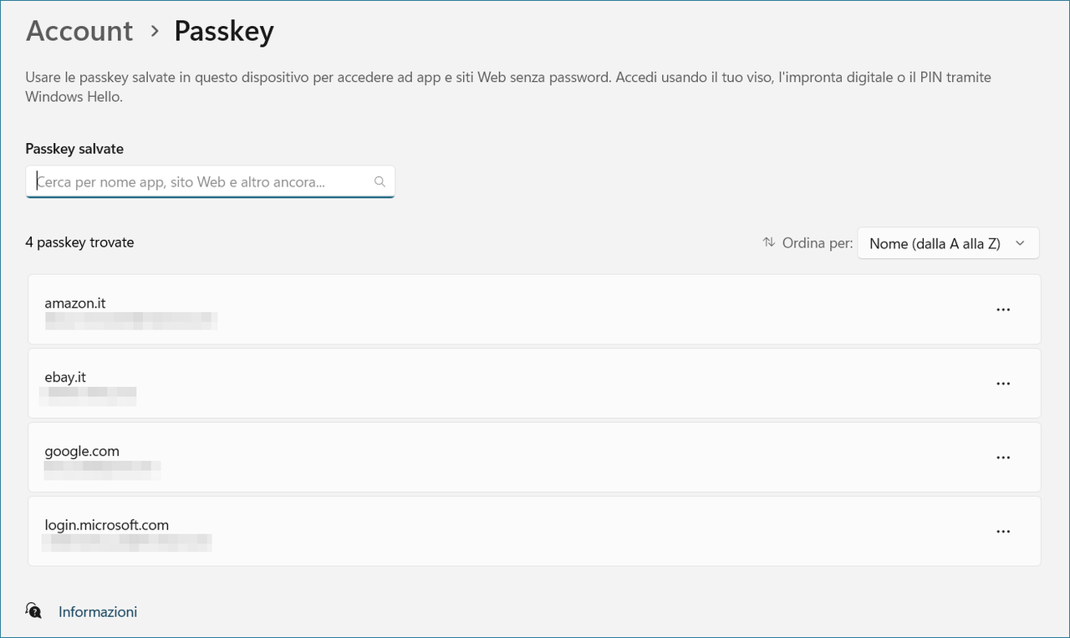Screen dimensions: 1070x638
Task: Open more options for google.com passkey
Action: (x=1003, y=457)
